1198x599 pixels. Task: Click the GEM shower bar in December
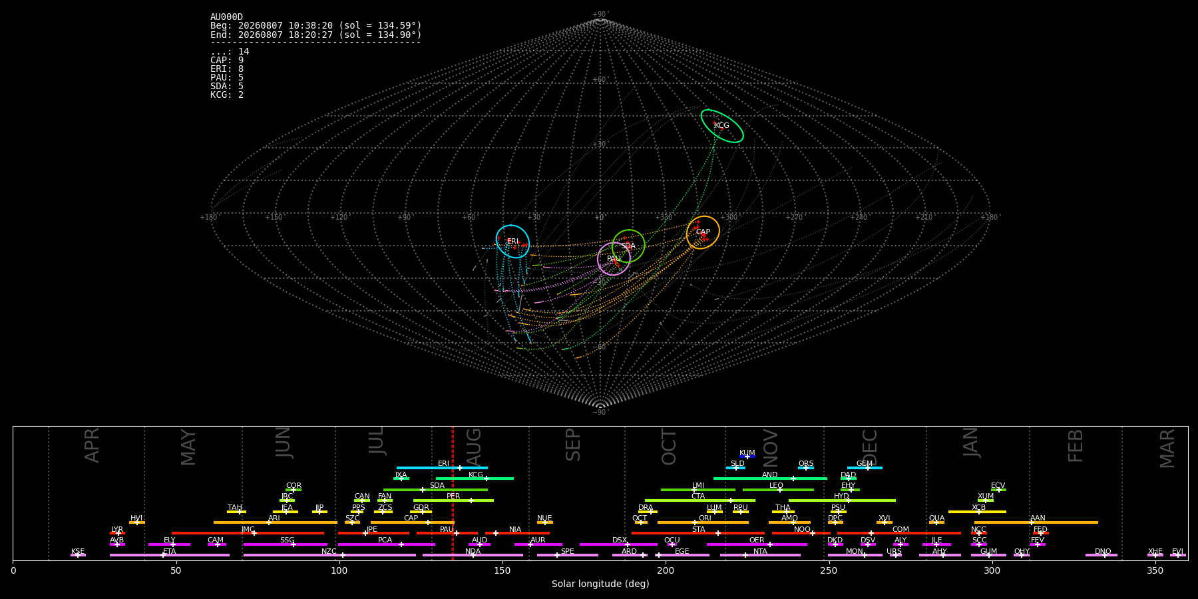(865, 468)
